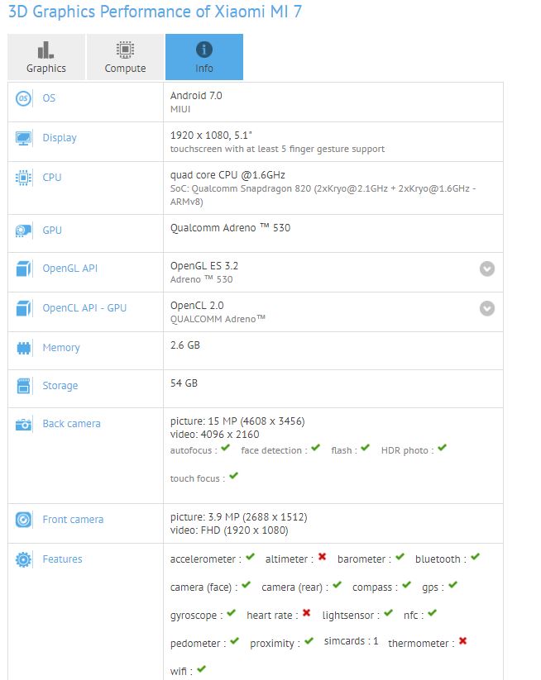The width and height of the screenshot is (541, 680).
Task: Click the autofocus green checkmark
Action: (x=225, y=449)
